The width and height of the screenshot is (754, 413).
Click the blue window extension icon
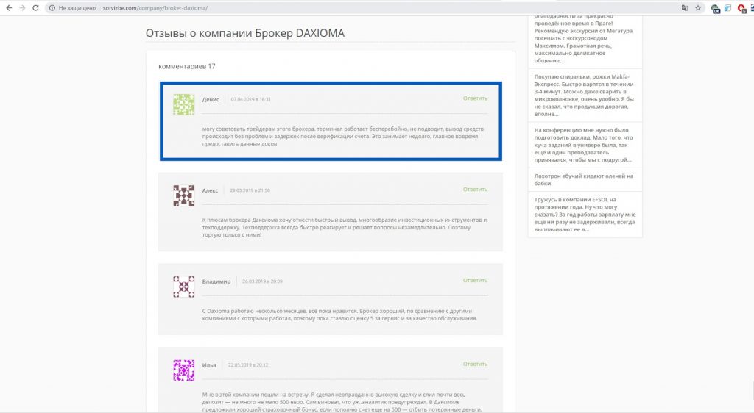tap(728, 8)
